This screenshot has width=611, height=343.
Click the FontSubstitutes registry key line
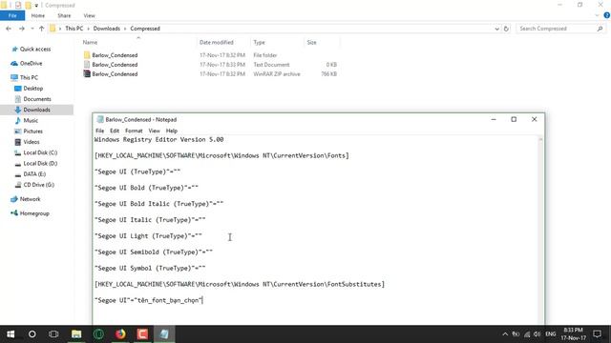[x=240, y=284]
